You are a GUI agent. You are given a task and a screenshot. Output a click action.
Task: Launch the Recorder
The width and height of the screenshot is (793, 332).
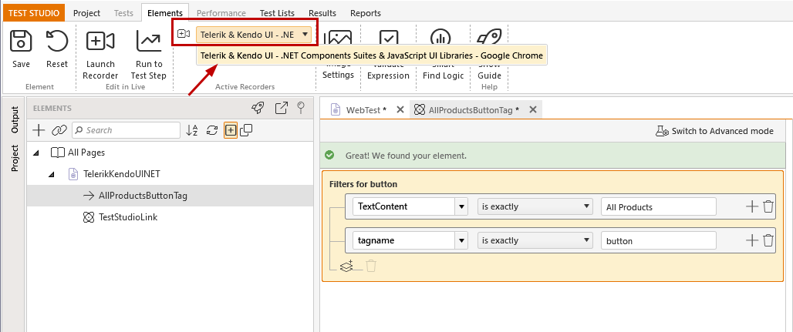[x=100, y=55]
